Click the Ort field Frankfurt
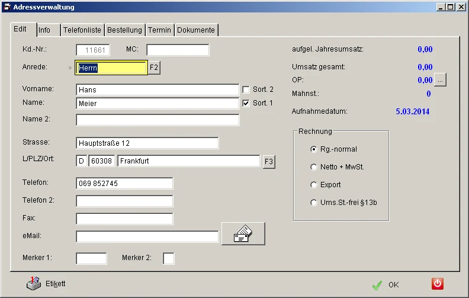Screen dimensions: 469x298 tap(189, 161)
